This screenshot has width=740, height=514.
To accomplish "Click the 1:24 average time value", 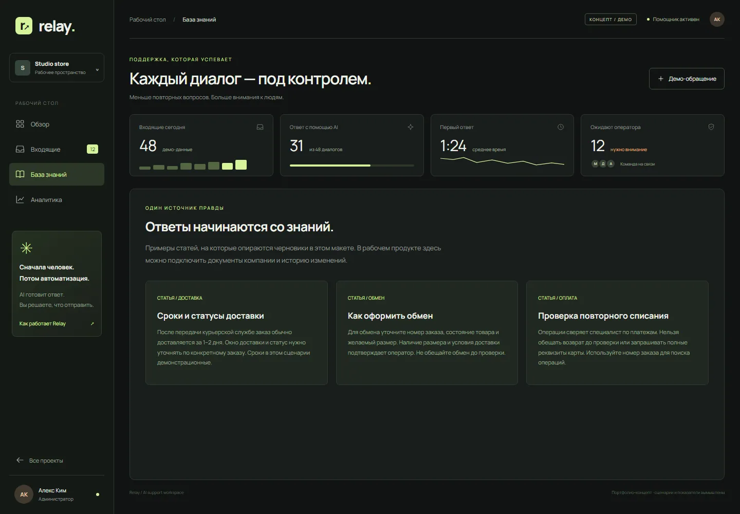I will [453, 146].
